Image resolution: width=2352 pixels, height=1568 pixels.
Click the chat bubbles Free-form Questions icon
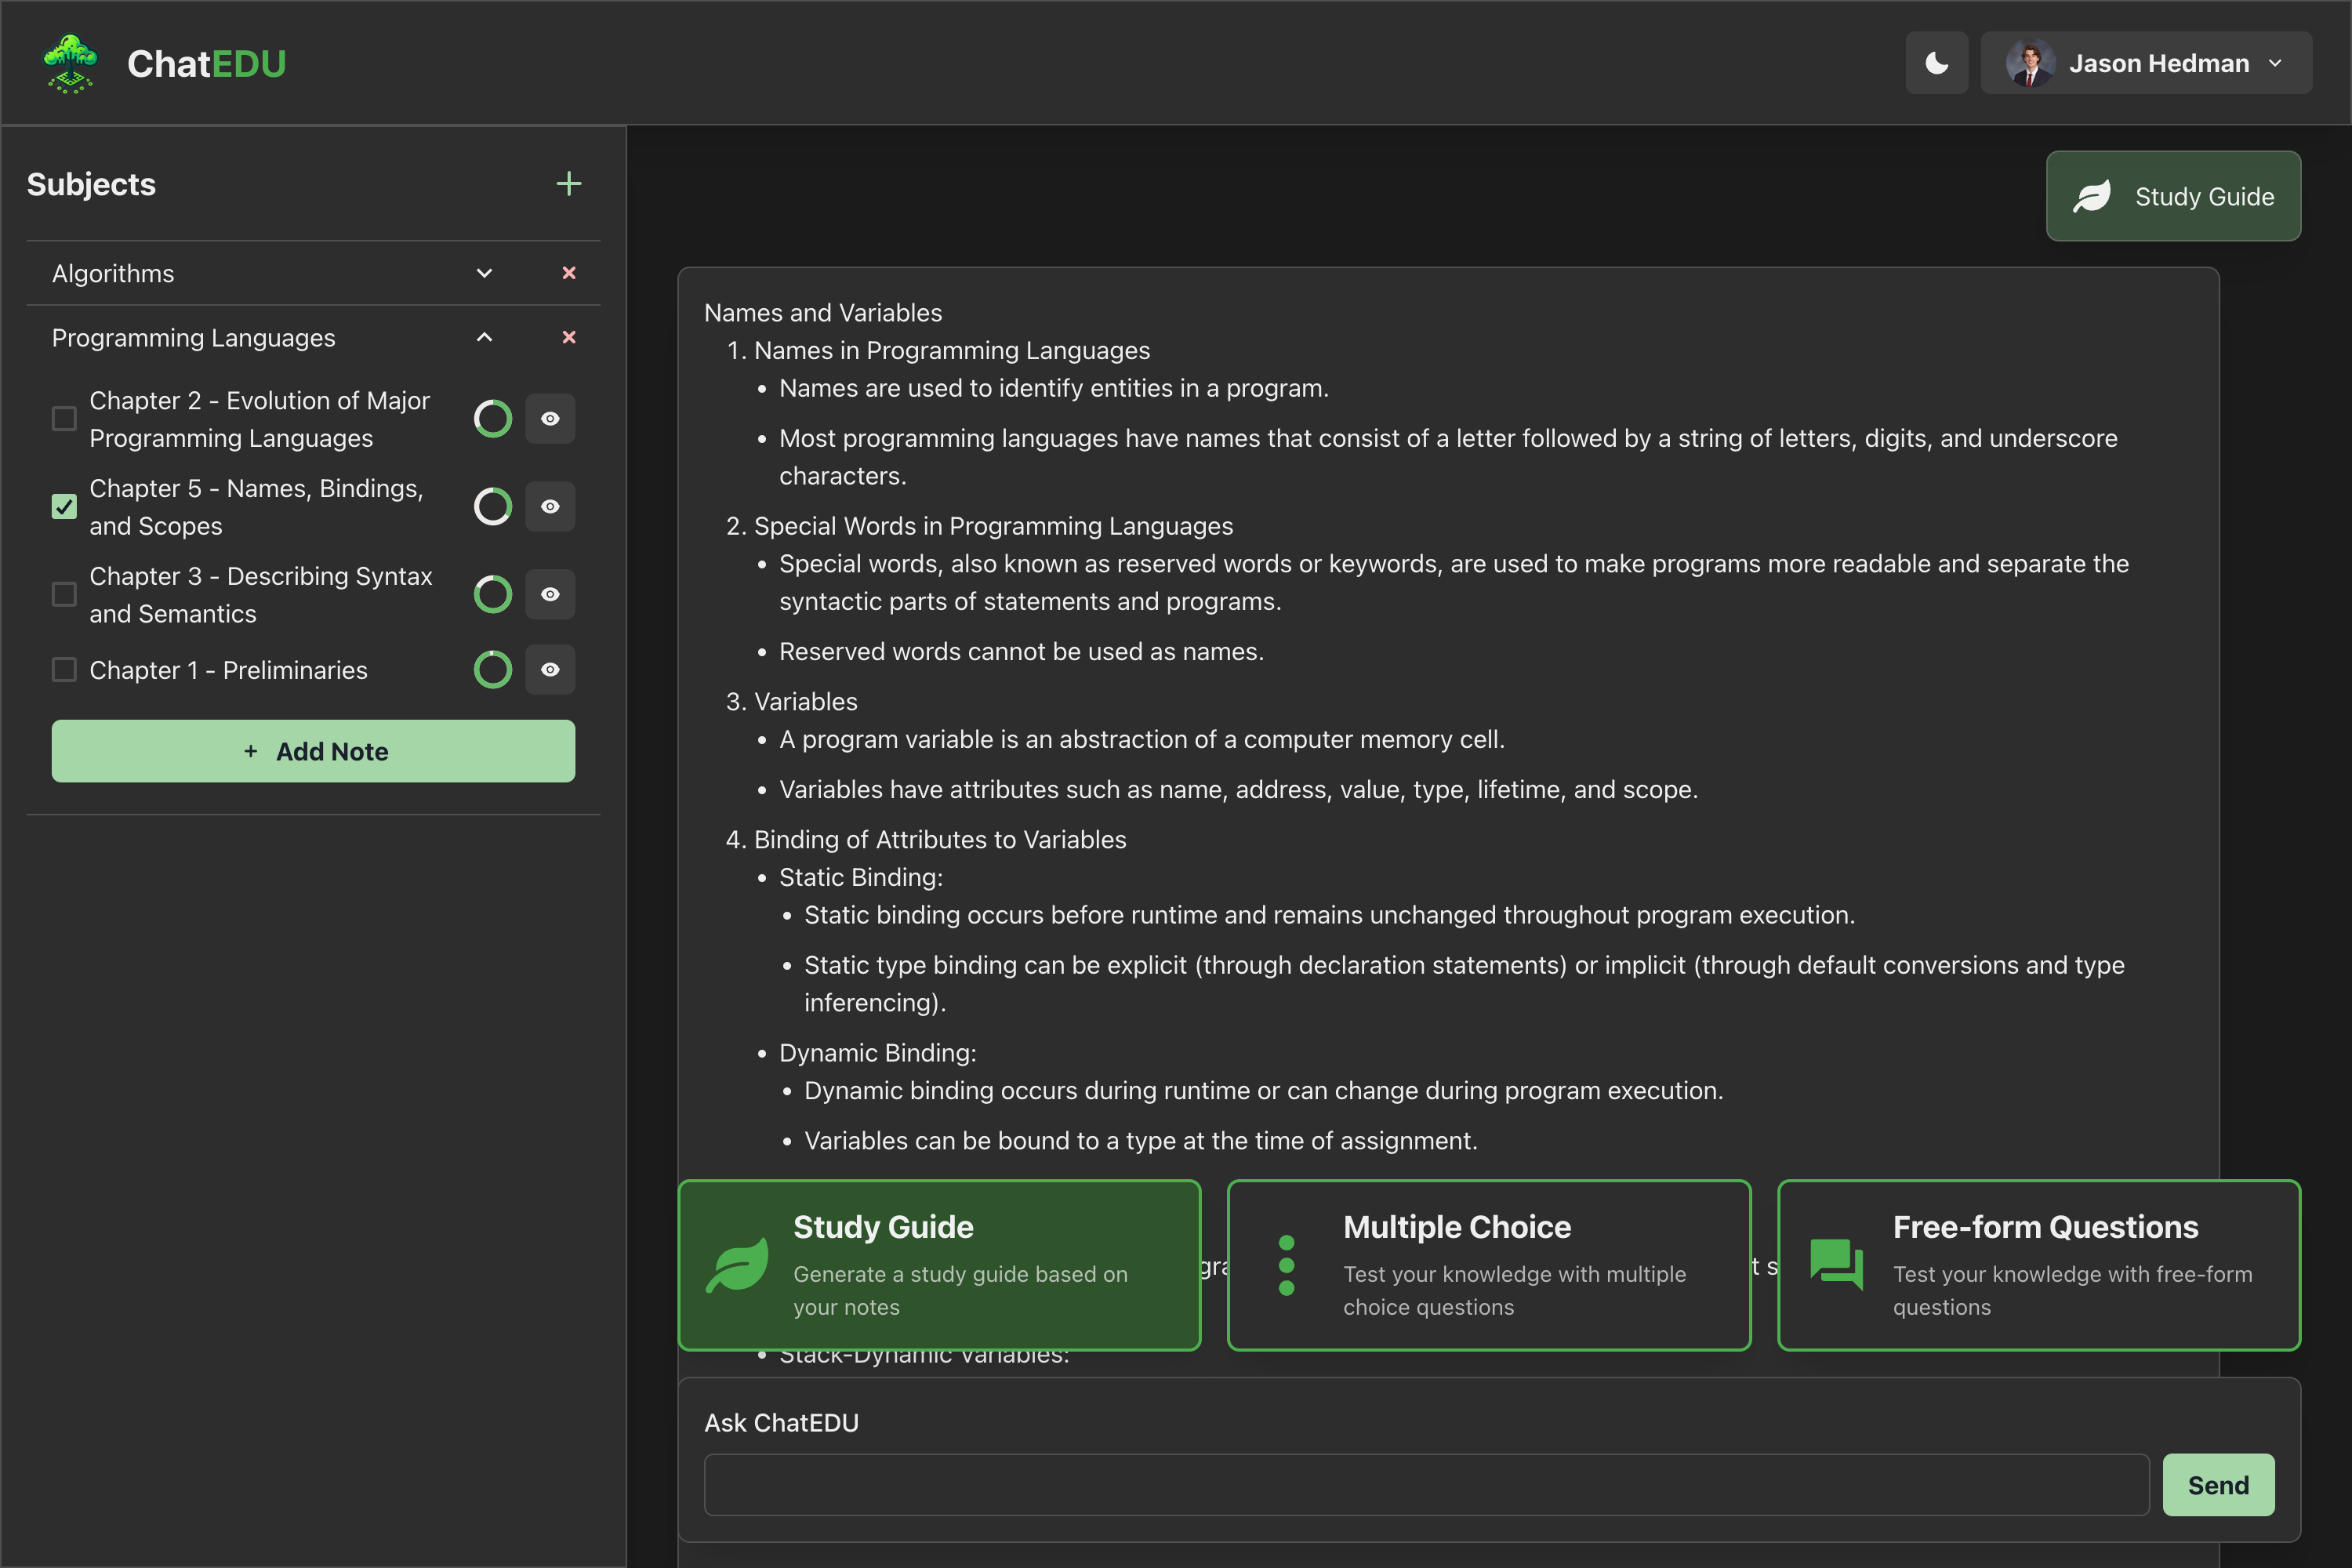tap(1836, 1265)
